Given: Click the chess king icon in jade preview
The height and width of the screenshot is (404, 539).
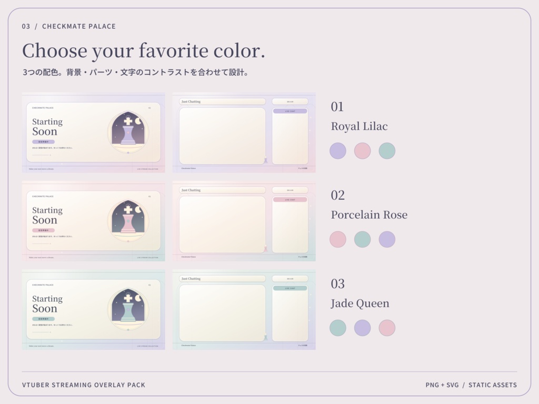Looking at the screenshot, I should pyautogui.click(x=128, y=308).
